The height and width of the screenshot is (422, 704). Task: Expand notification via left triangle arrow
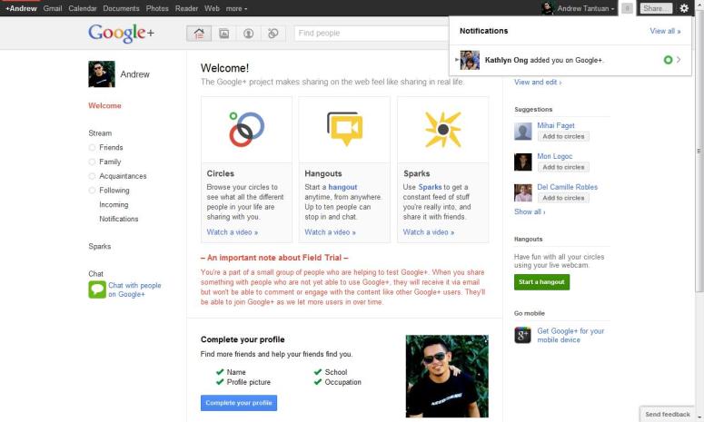(457, 60)
